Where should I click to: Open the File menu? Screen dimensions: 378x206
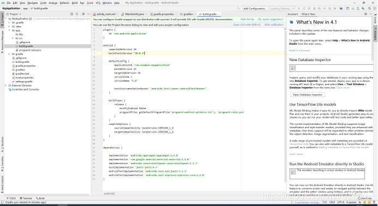pyautogui.click(x=9, y=3)
